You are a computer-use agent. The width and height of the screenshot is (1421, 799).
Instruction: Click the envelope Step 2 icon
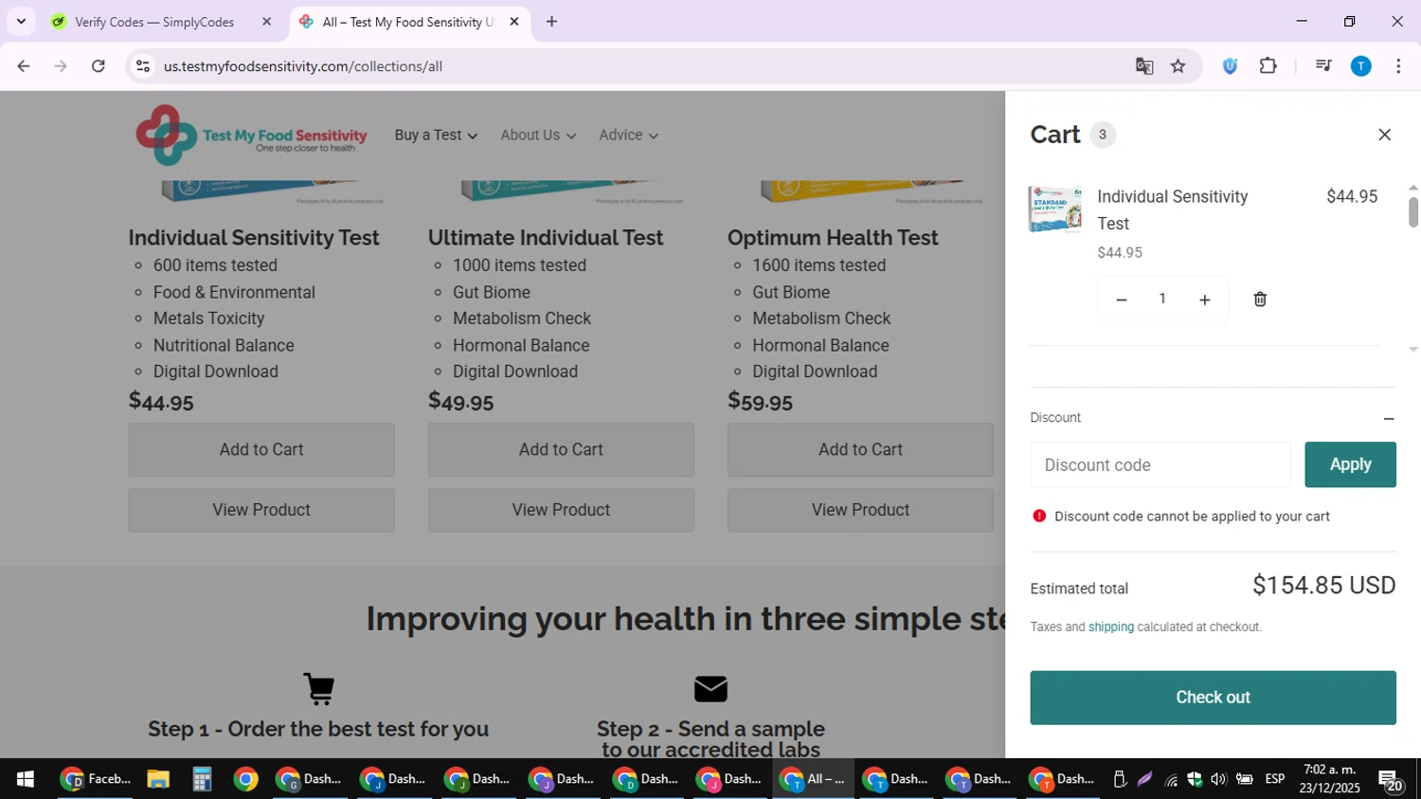pos(710,689)
